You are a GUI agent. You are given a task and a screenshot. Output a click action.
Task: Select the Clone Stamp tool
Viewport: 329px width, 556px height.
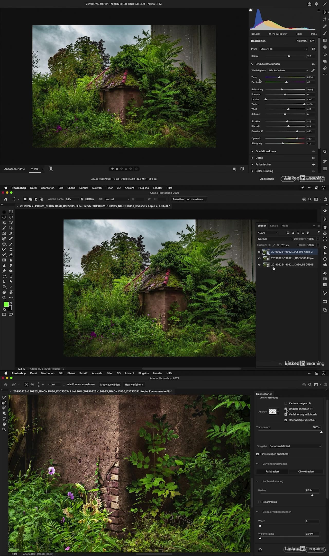click(x=11, y=249)
